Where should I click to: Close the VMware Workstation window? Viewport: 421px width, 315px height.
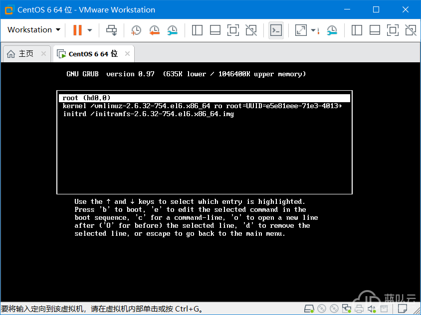pyautogui.click(x=406, y=9)
